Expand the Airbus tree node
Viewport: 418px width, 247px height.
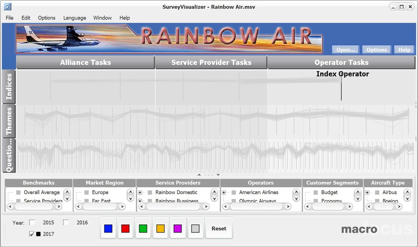[x=367, y=192]
